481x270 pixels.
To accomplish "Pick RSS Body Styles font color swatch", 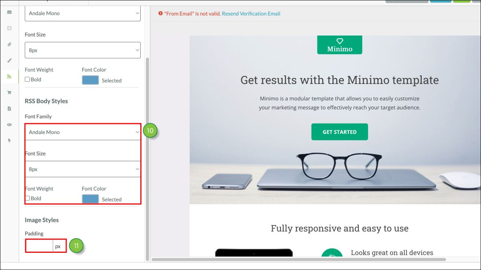I will 90,199.
